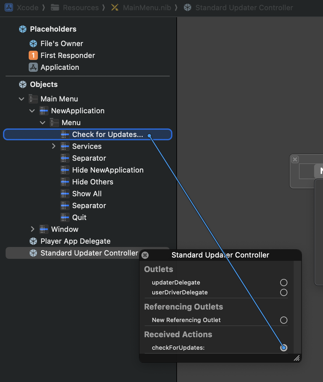Click the checkForUpdates: action connection circle
The width and height of the screenshot is (323, 382).
[283, 348]
